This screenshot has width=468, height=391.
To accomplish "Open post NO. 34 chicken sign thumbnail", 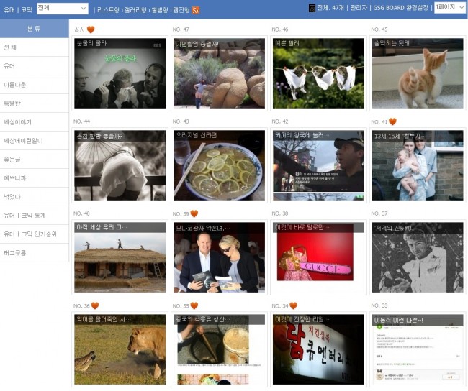I will 318,349.
